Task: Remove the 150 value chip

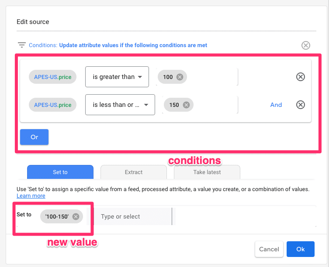Action: click(x=186, y=105)
